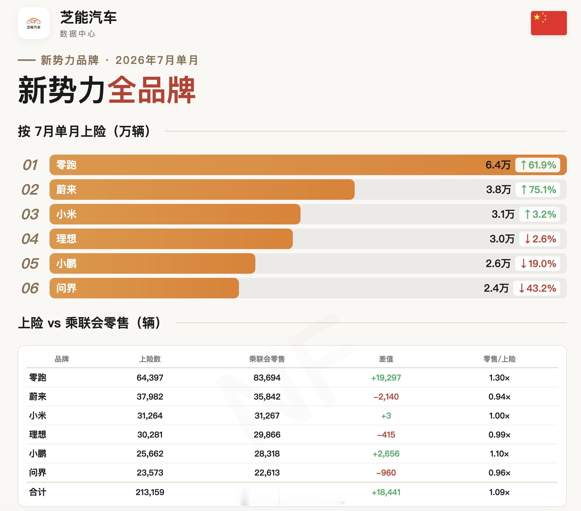Viewport: 581px width, 511px height.
Task: Click the 3.8万 value on the chart
Action: click(x=498, y=190)
